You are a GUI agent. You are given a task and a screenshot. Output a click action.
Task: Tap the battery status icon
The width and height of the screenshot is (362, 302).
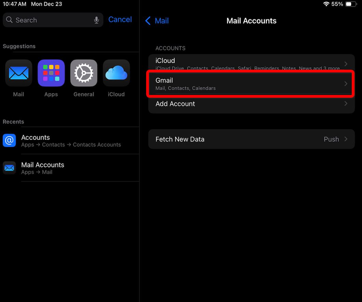[351, 4]
